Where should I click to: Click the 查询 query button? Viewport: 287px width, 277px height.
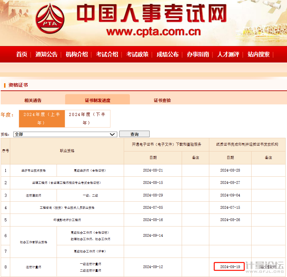click(134, 134)
